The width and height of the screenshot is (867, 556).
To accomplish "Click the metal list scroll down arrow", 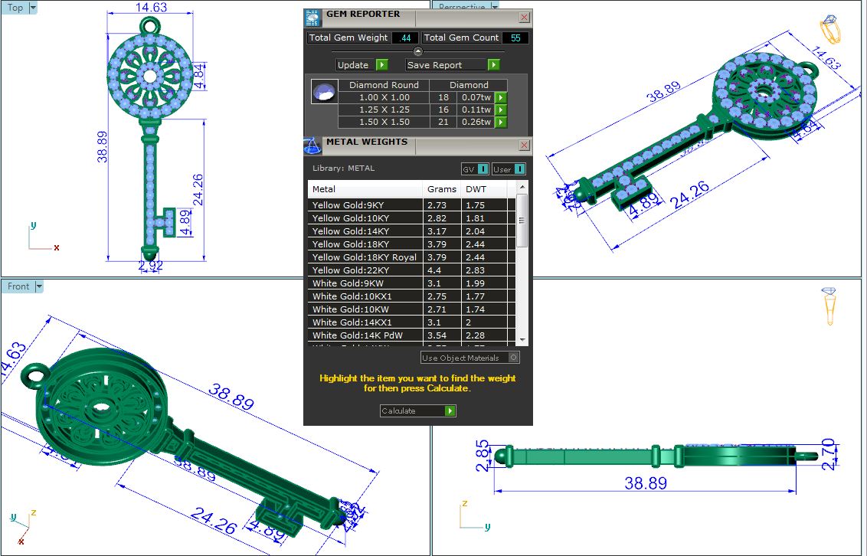I will [x=522, y=340].
